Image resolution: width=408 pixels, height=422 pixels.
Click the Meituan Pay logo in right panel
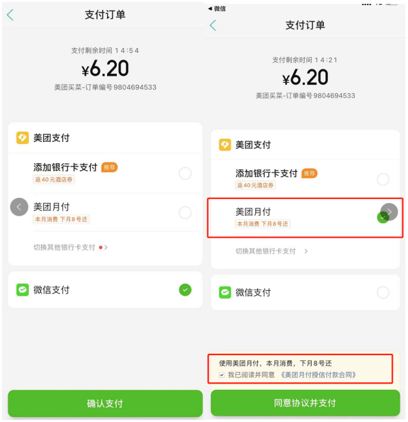click(225, 145)
